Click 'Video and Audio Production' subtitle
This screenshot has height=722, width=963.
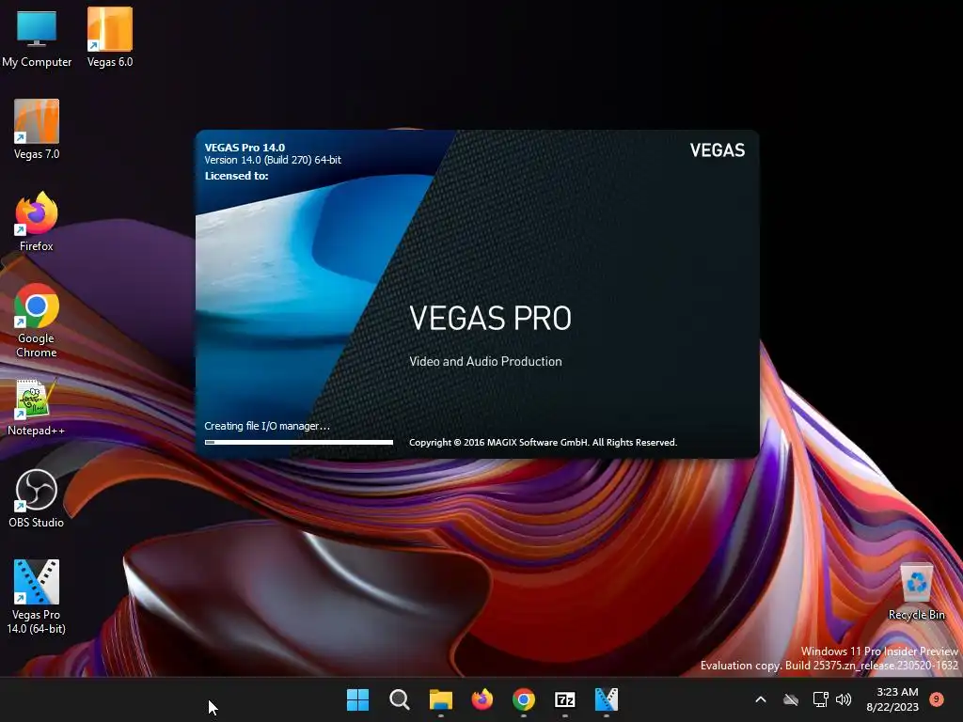(x=485, y=362)
